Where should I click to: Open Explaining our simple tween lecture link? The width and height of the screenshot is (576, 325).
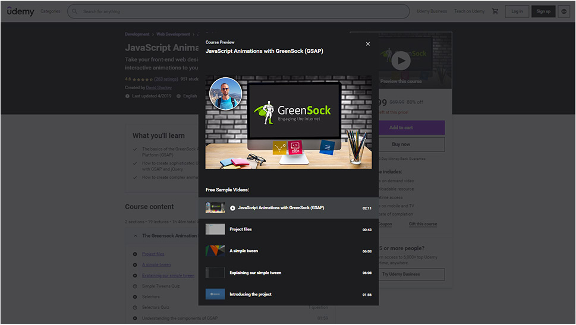tap(168, 276)
